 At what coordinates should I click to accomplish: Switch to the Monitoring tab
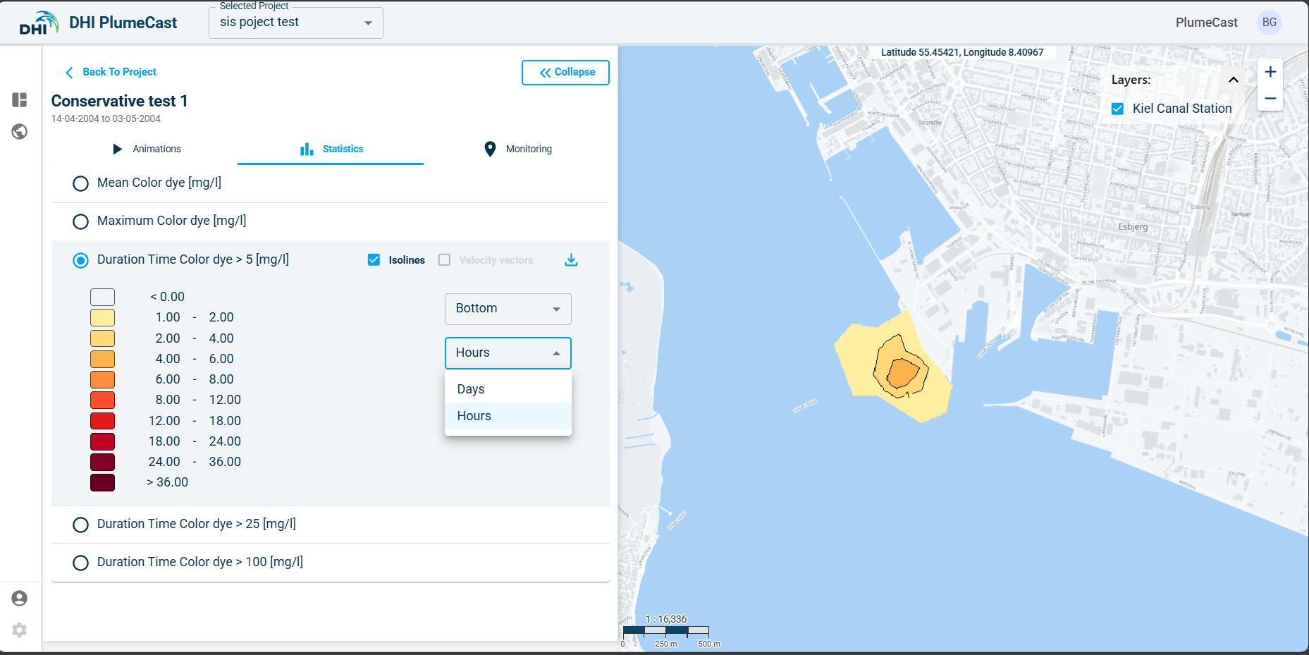click(518, 149)
